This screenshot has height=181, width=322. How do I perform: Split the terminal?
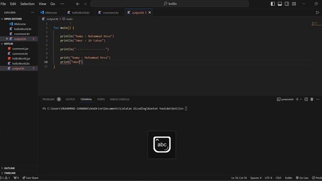(x=306, y=100)
